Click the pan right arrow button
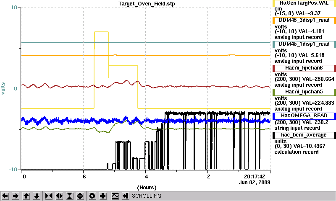 16,196
